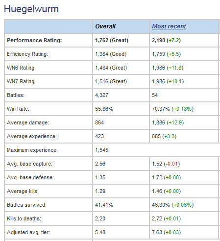
Task: Select the Average damage overall value 864
Action: click(x=99, y=122)
